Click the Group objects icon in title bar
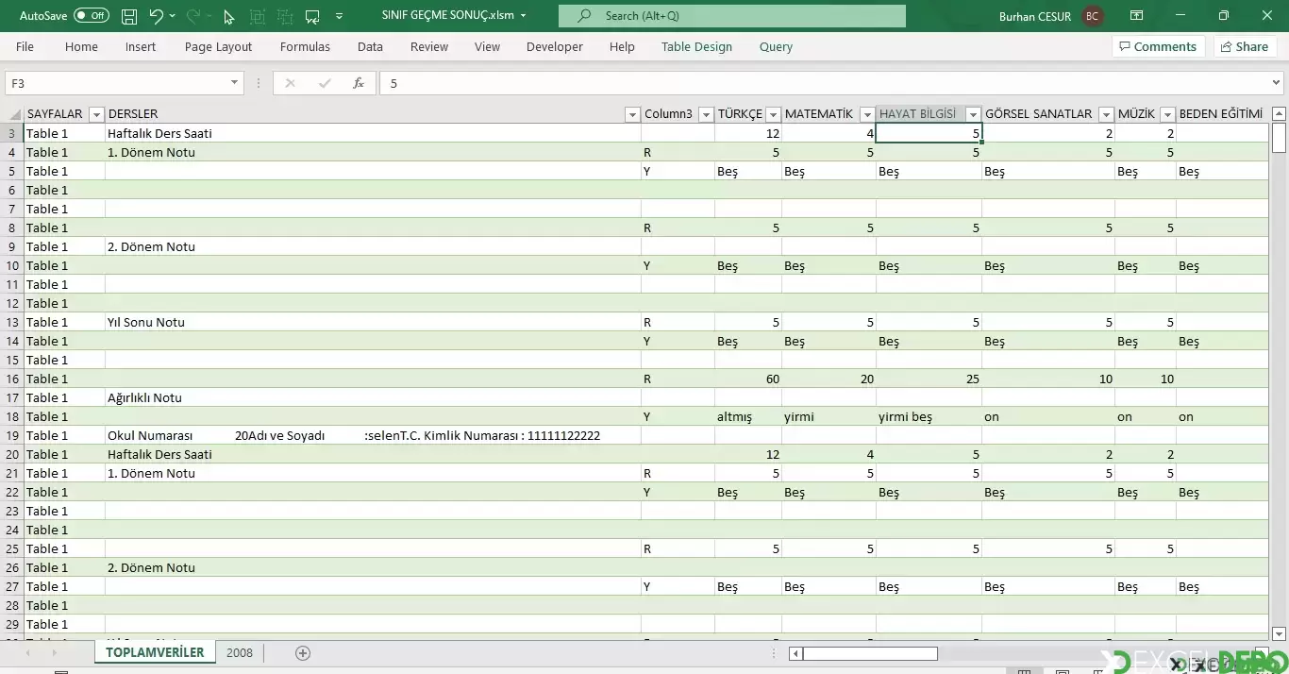The height and width of the screenshot is (674, 1289). click(258, 16)
